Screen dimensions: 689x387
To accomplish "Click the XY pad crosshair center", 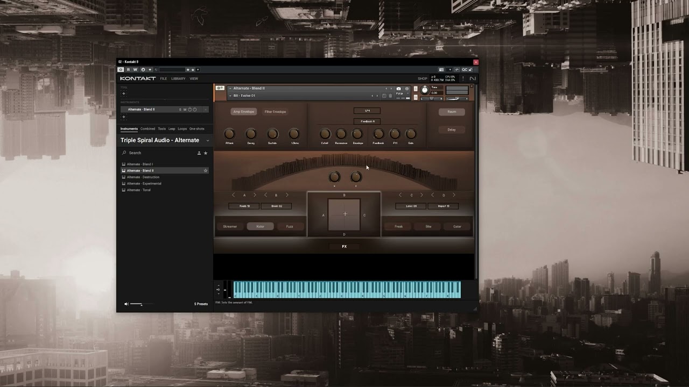I will point(344,214).
